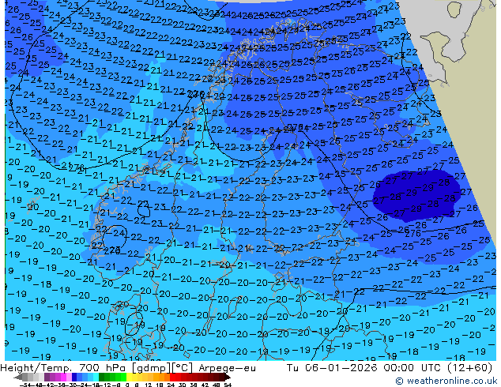
Task: Click the dark blue cold pool area on map
Action: 416,195
